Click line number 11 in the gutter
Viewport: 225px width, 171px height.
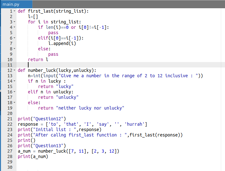click(x=10, y=65)
